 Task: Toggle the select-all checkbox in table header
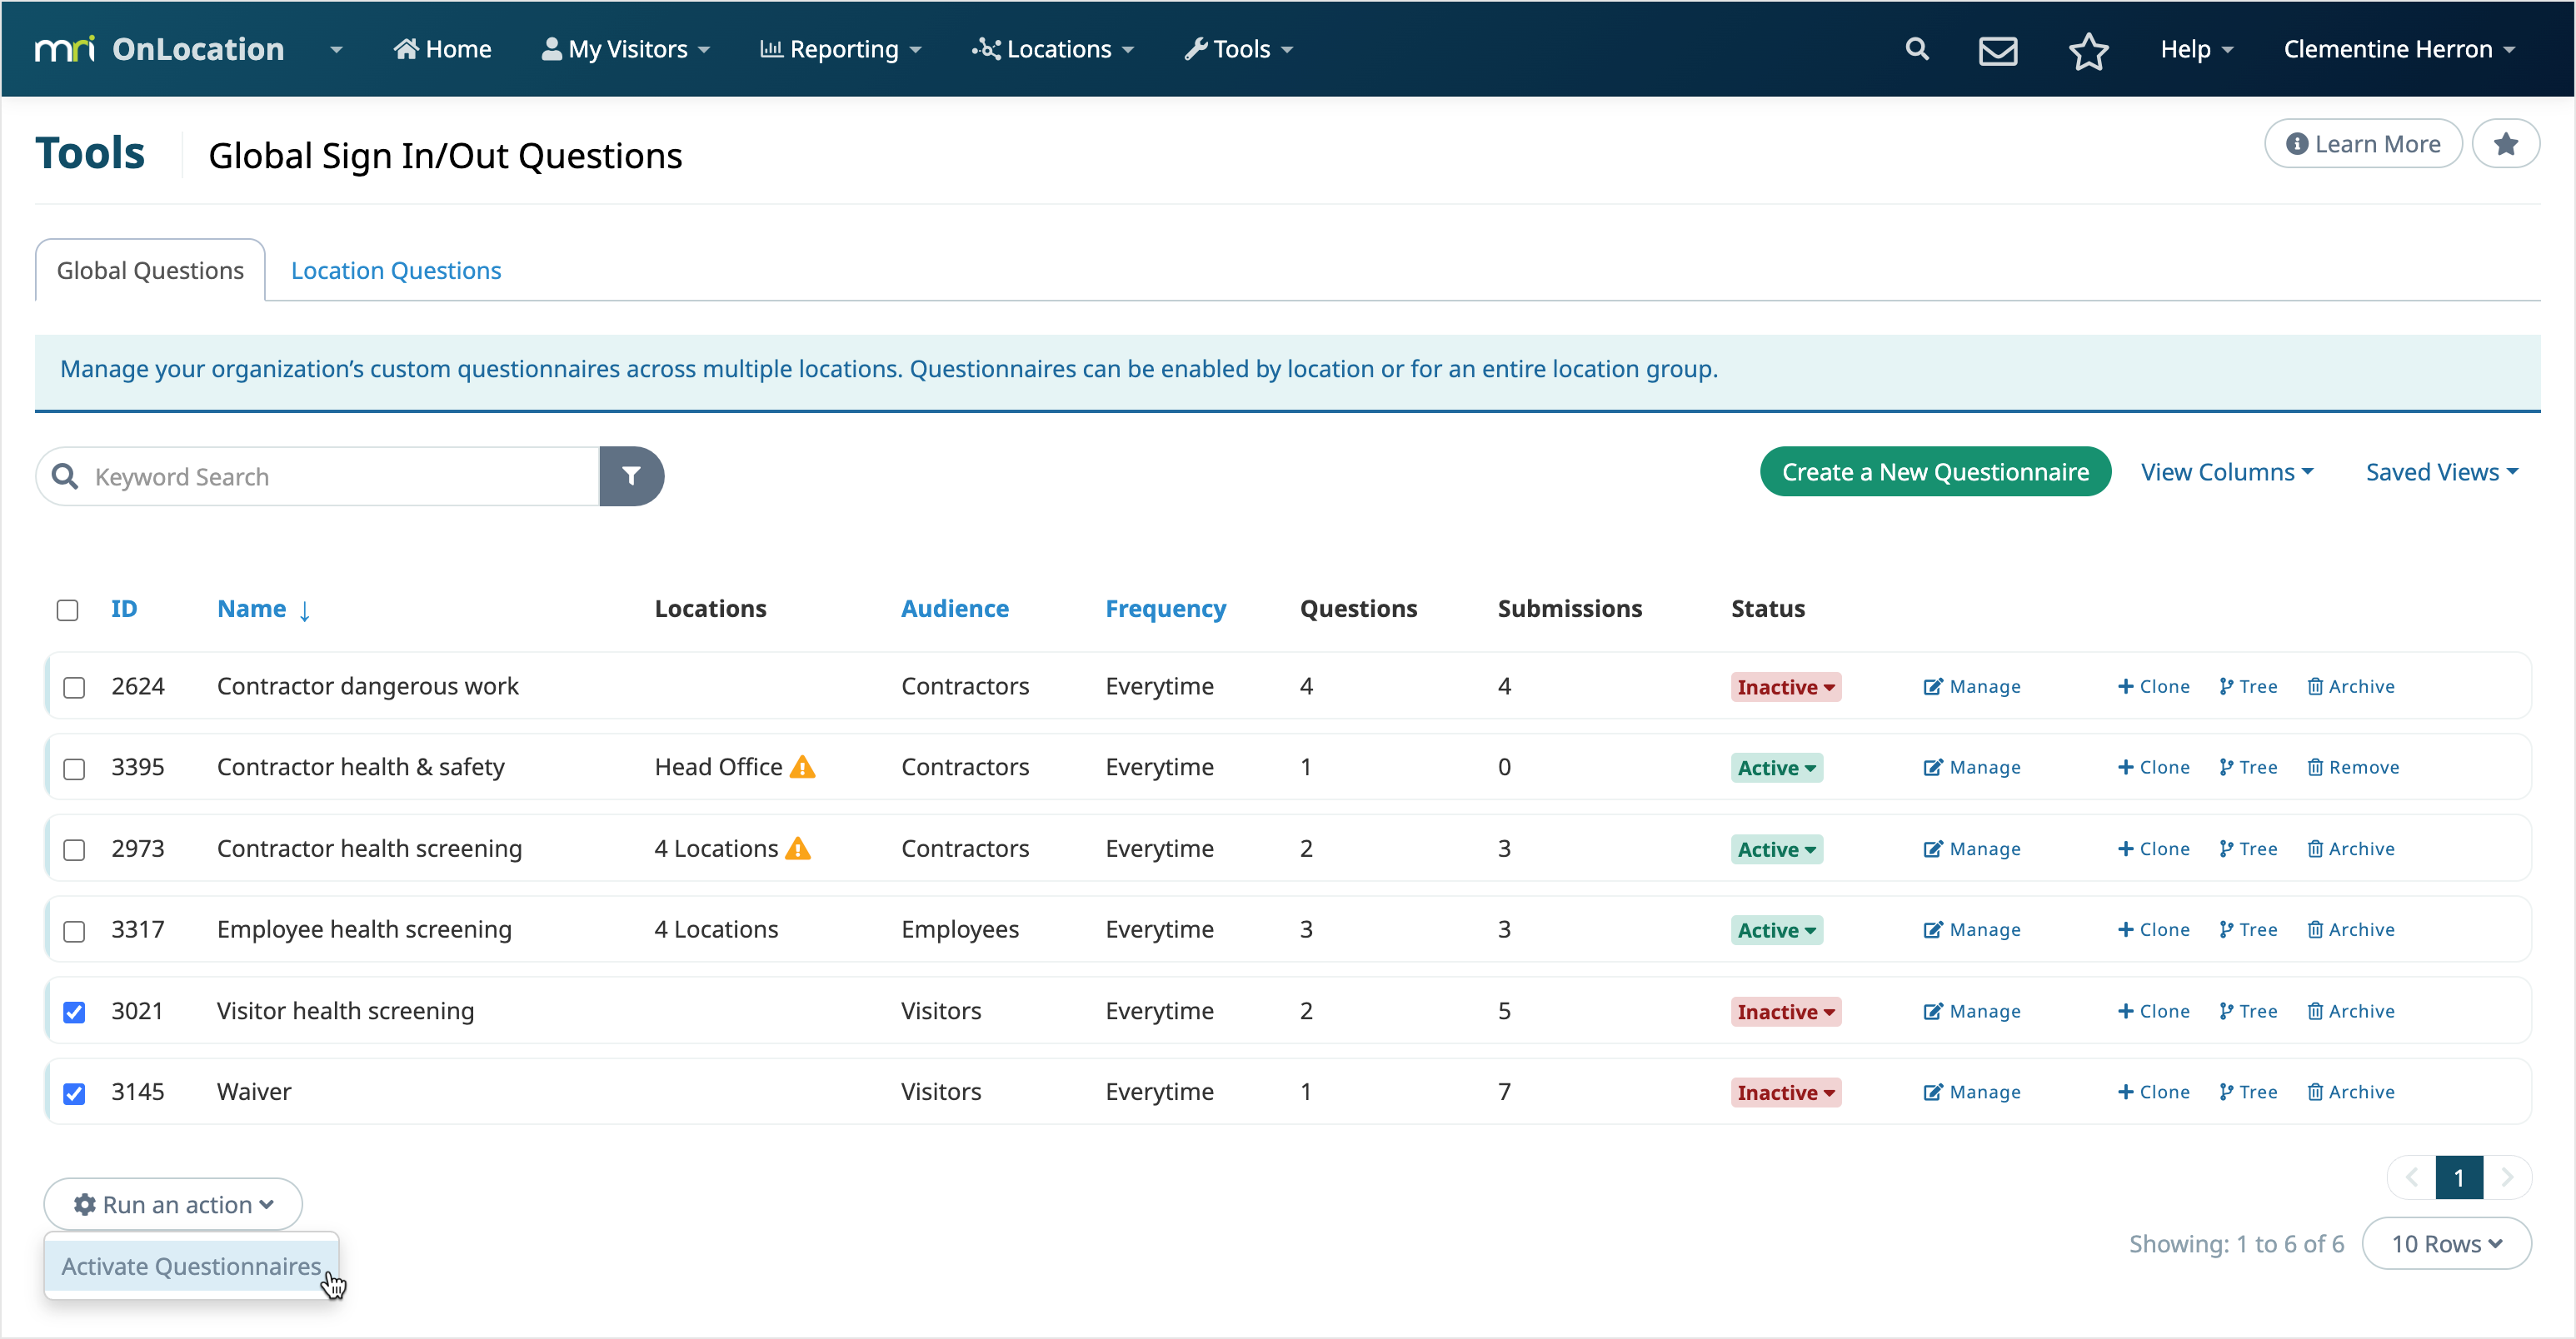click(67, 610)
